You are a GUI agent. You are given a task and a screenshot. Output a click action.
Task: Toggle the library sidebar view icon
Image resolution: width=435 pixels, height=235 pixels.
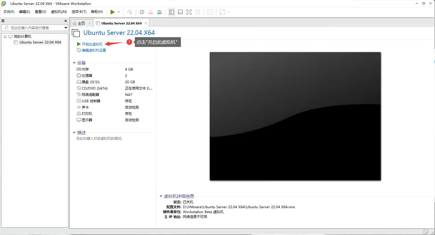[172, 12]
